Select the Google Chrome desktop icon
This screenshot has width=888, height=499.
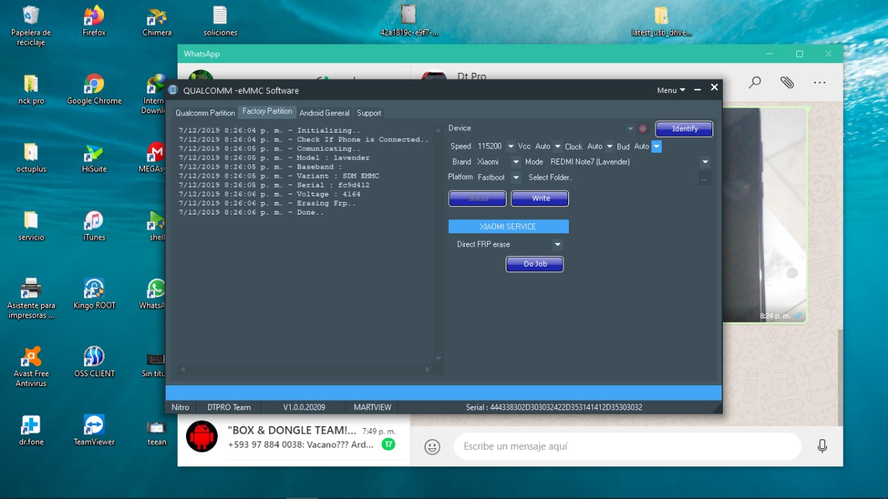(x=94, y=90)
